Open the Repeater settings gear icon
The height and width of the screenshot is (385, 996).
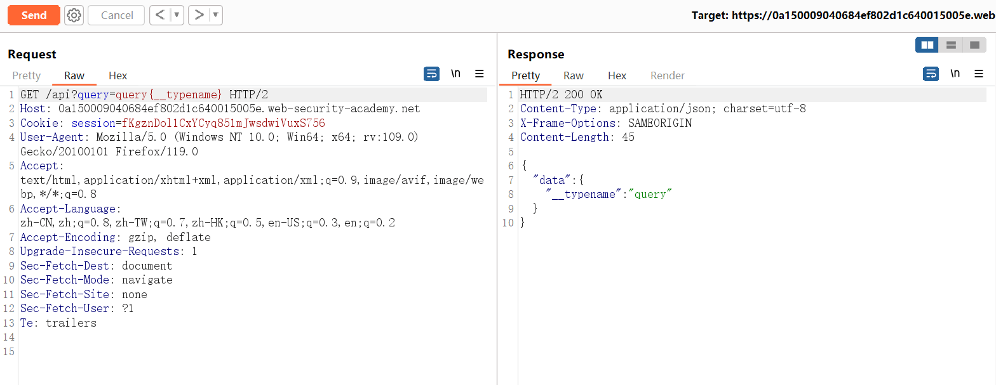point(74,15)
